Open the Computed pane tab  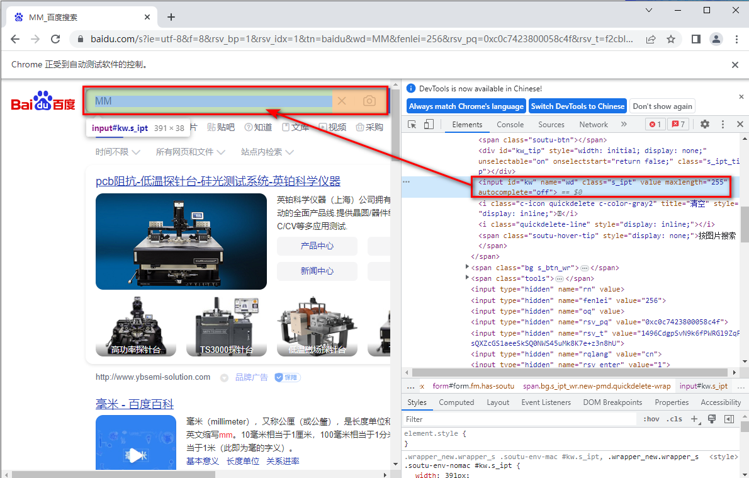(x=456, y=402)
